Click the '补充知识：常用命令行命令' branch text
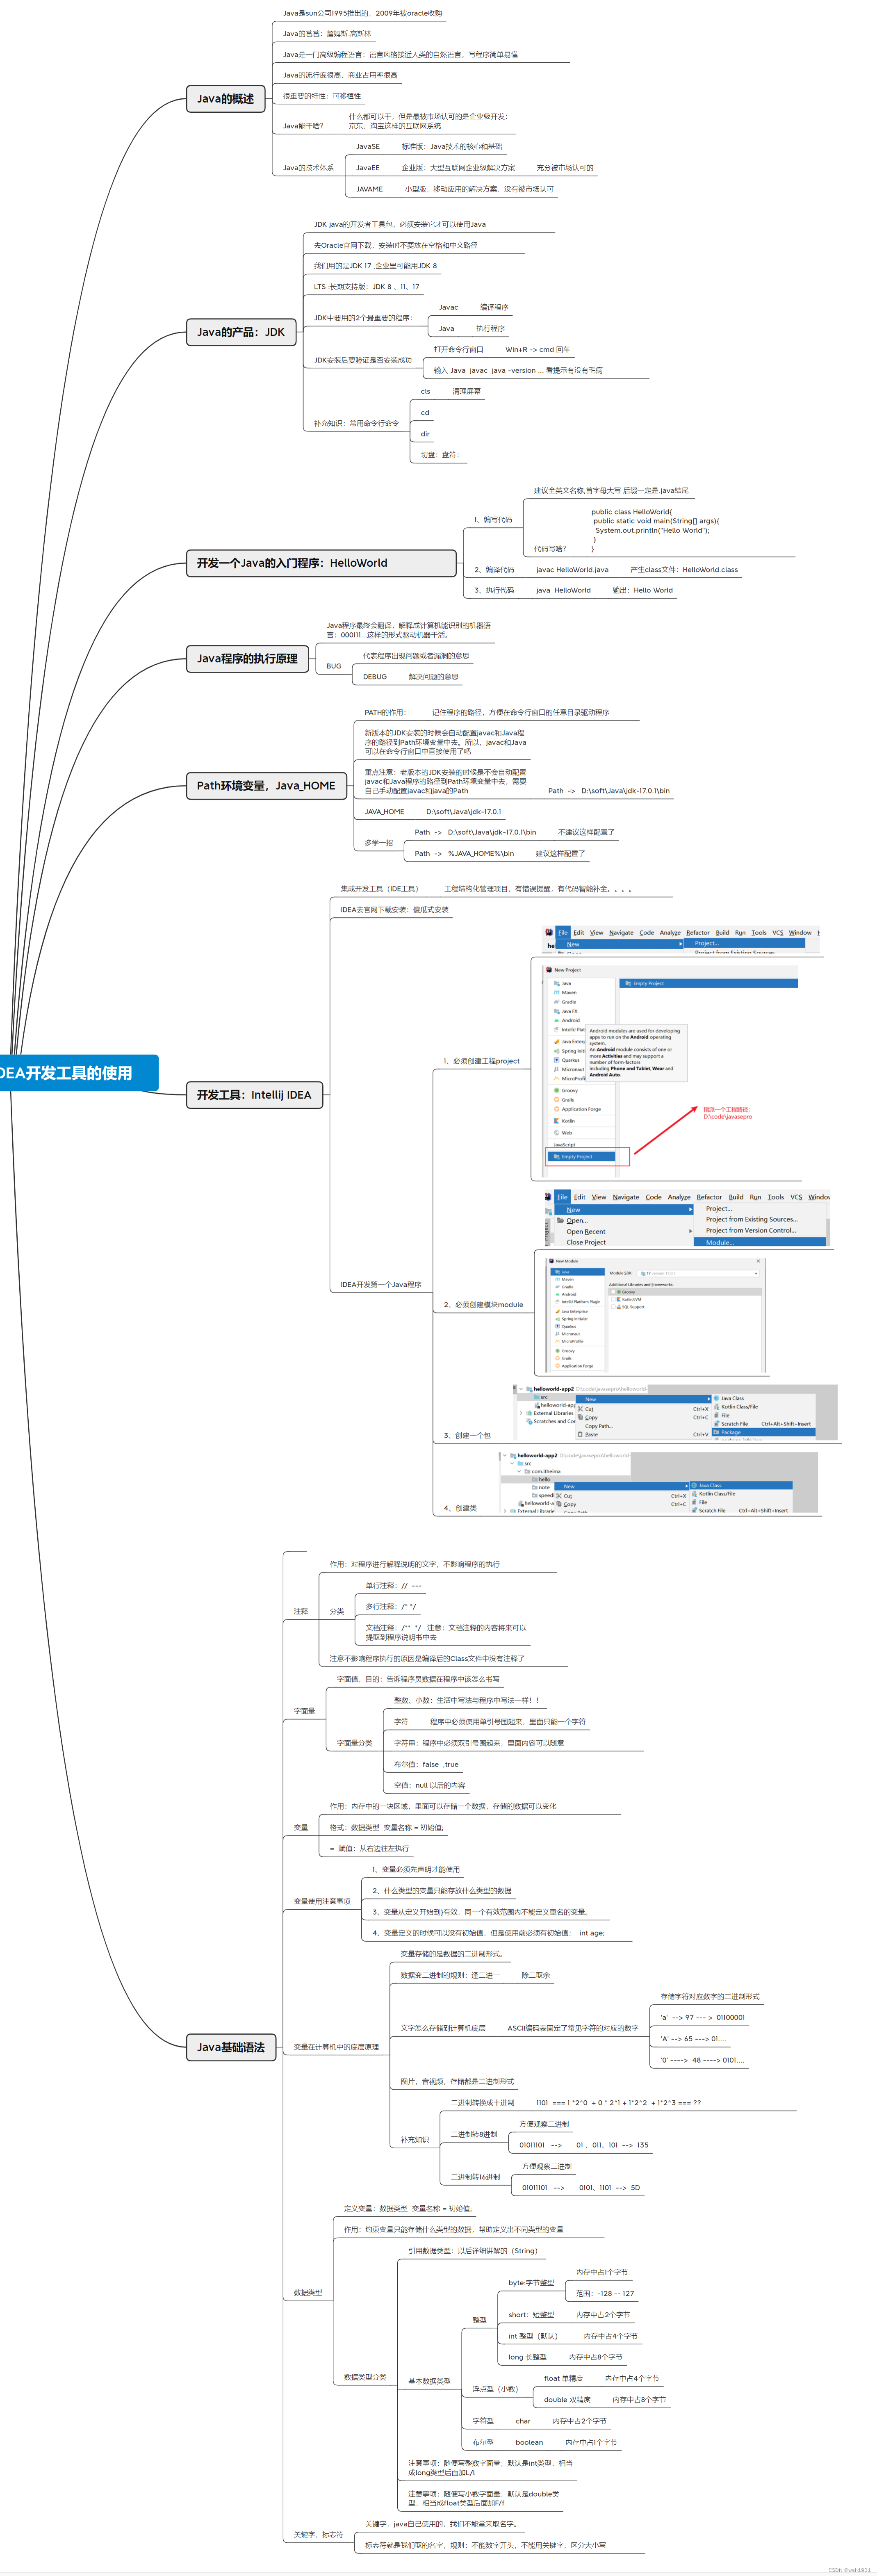The image size is (877, 2576). (356, 423)
